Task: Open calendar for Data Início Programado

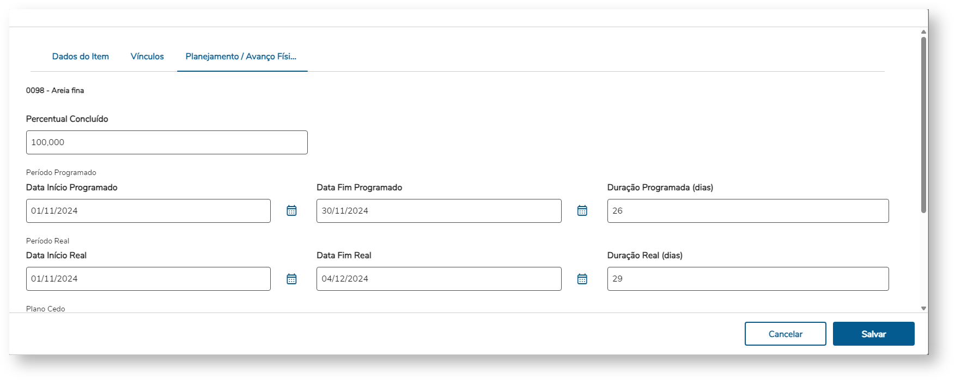Action: click(x=291, y=211)
